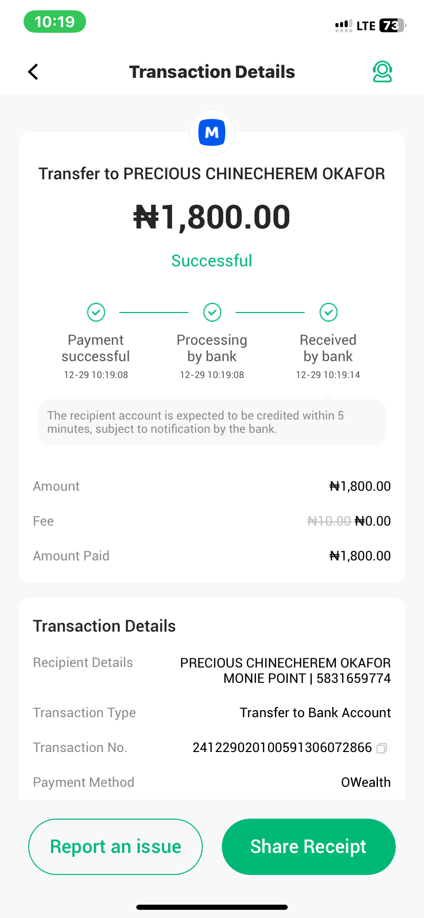Tap the back arrow icon

tap(33, 72)
